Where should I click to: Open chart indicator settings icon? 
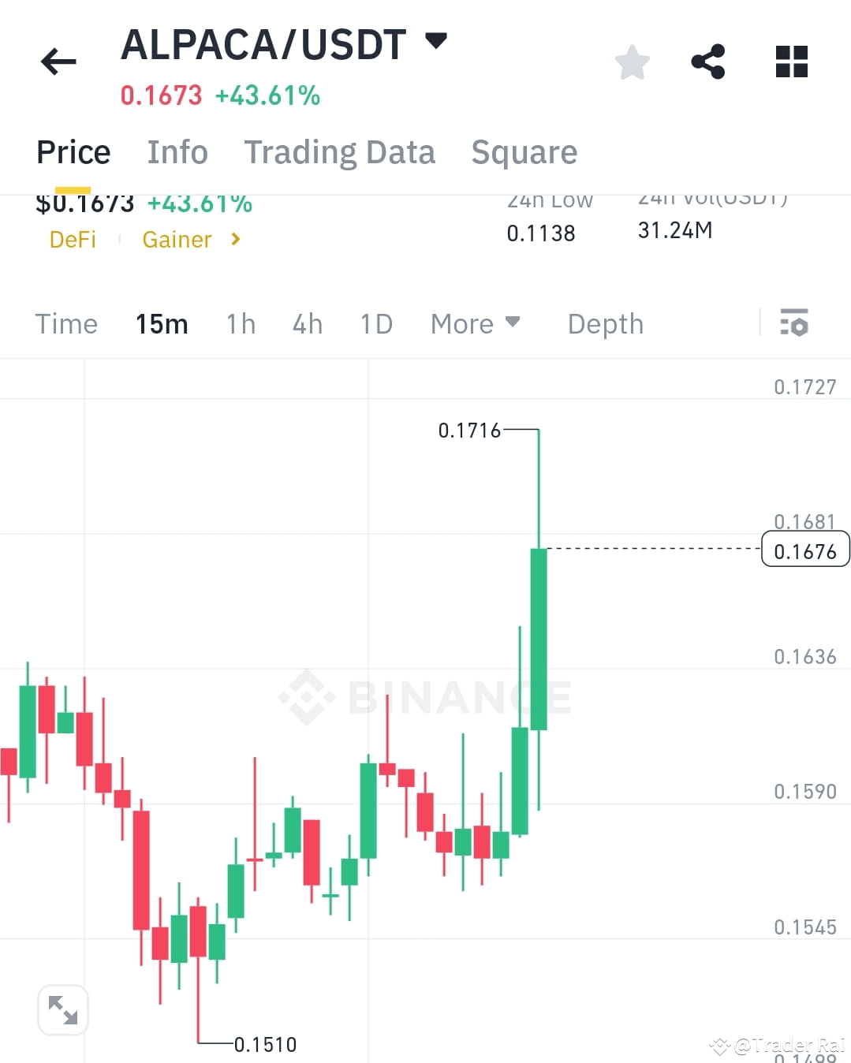795,323
